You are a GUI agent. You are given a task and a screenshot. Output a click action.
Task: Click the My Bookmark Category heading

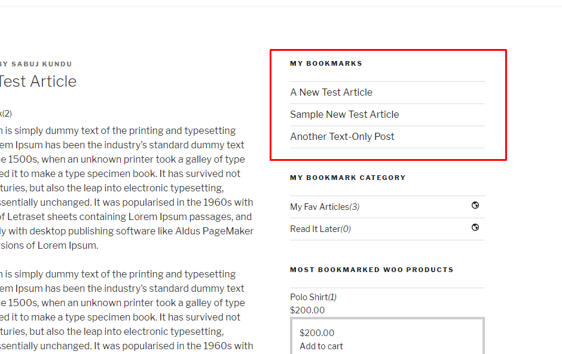click(347, 178)
